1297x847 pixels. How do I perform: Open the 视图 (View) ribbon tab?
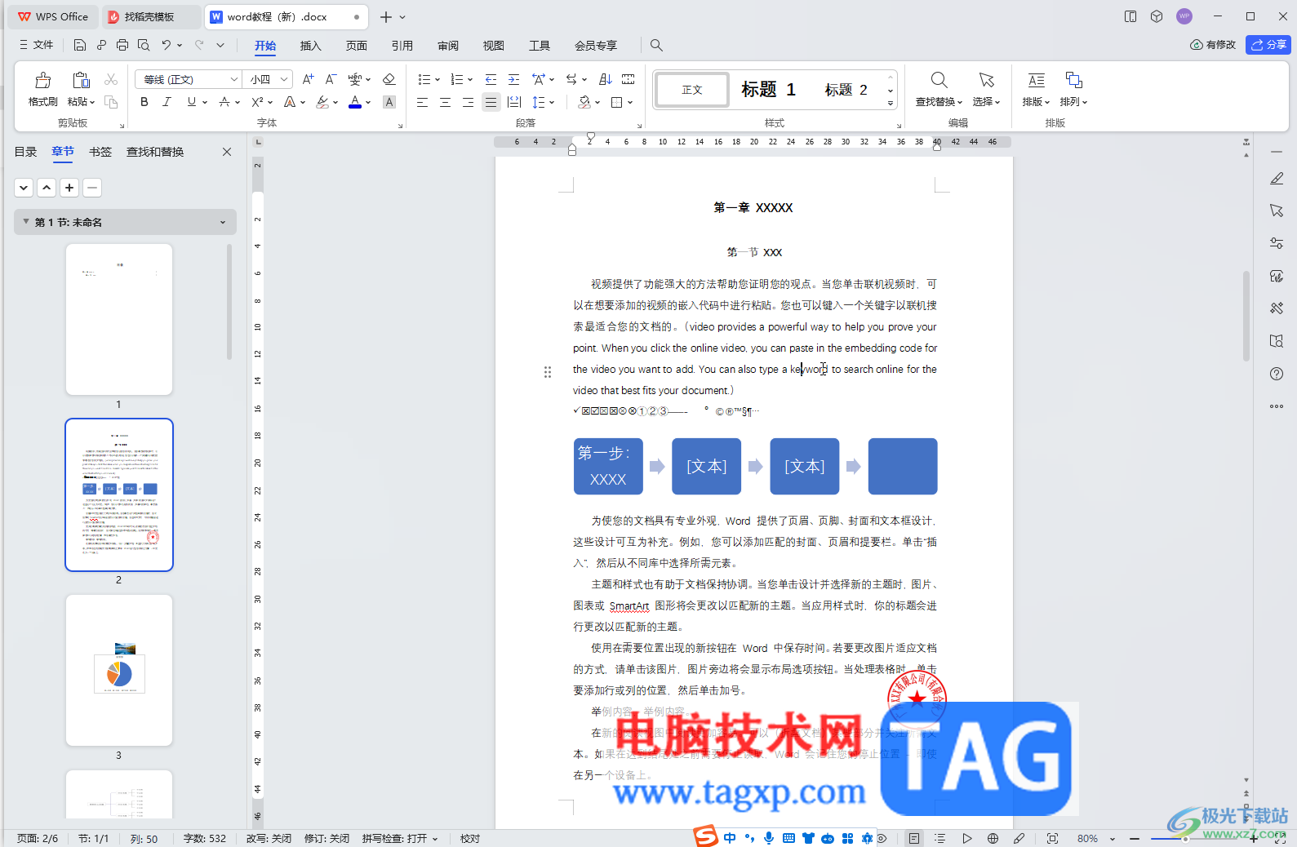click(x=494, y=46)
